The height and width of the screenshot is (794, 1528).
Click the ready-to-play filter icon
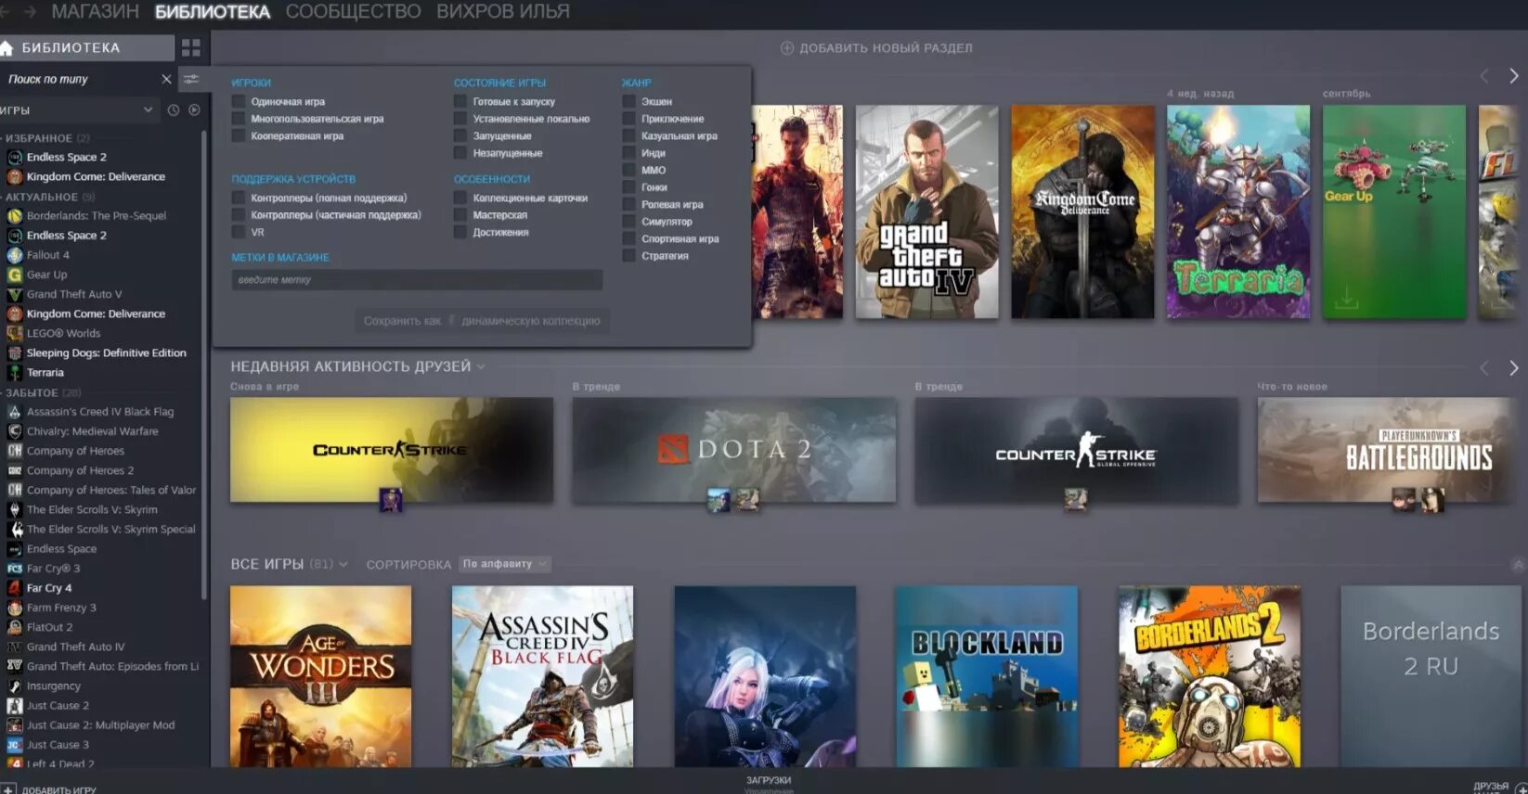tap(194, 109)
